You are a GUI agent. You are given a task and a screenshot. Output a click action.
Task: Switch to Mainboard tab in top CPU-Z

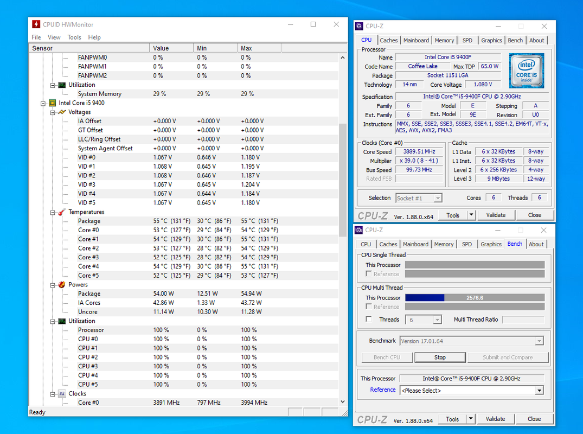[416, 40]
